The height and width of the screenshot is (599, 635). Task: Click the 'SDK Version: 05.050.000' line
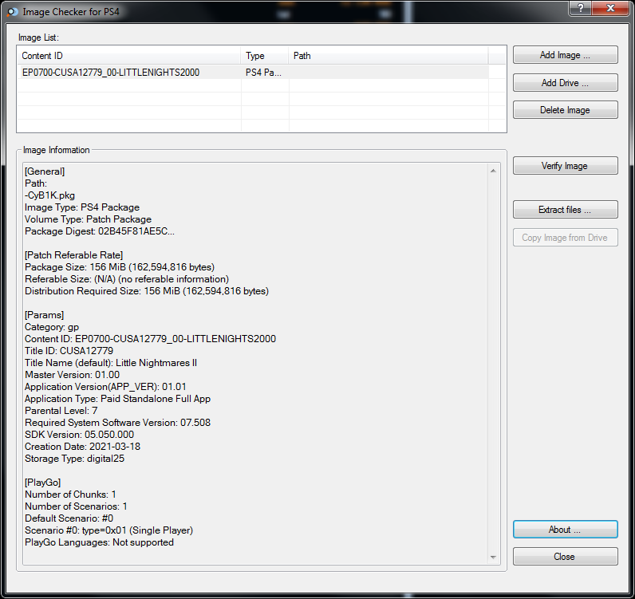click(x=80, y=435)
